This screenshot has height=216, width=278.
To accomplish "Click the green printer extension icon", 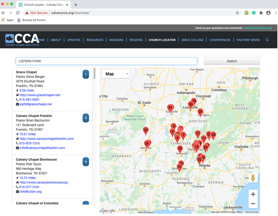I will coord(246,13).
